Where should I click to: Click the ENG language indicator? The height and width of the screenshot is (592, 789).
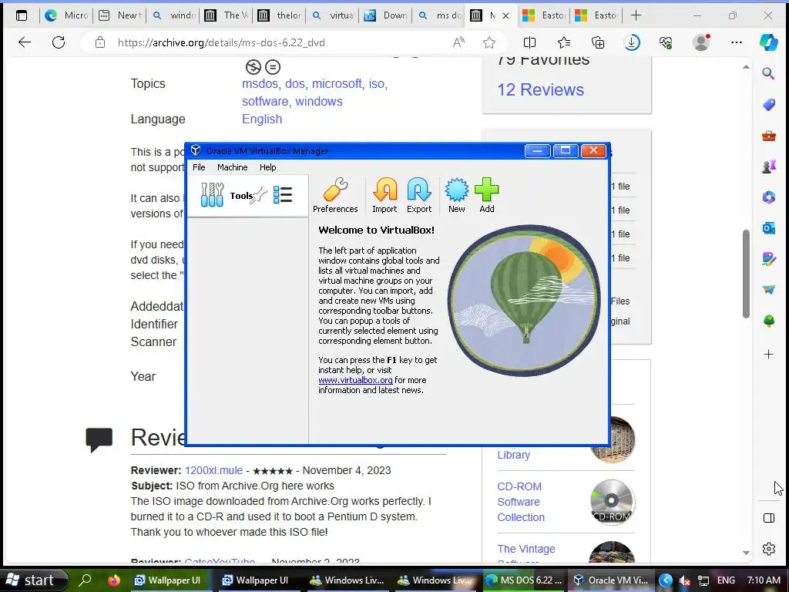tap(726, 580)
